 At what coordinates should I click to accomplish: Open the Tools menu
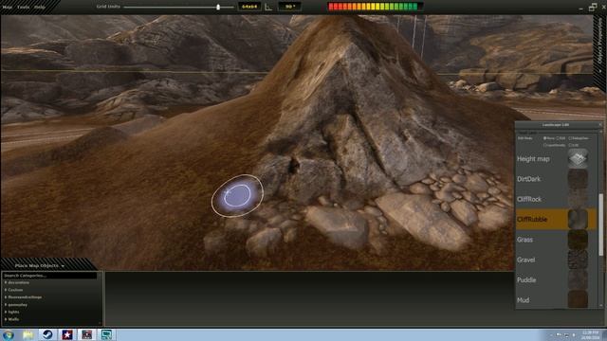[23, 7]
